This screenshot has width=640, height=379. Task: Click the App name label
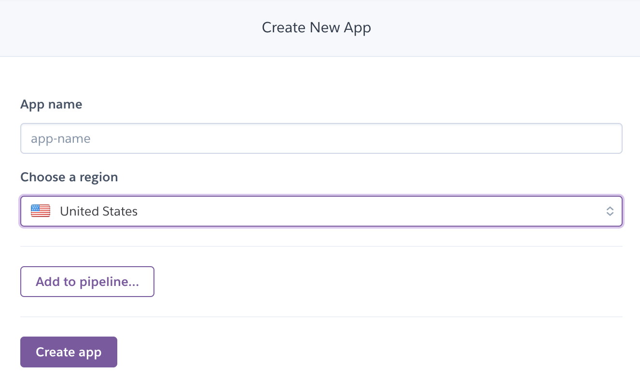51,105
